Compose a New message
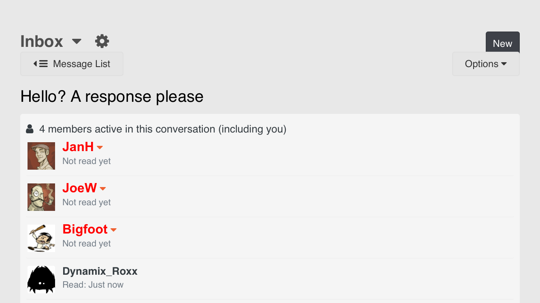The width and height of the screenshot is (540, 303). 502,42
